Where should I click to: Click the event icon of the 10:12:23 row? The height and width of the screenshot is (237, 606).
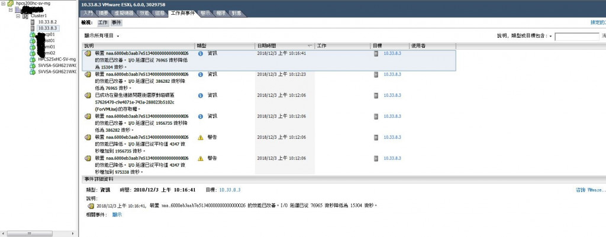point(88,74)
